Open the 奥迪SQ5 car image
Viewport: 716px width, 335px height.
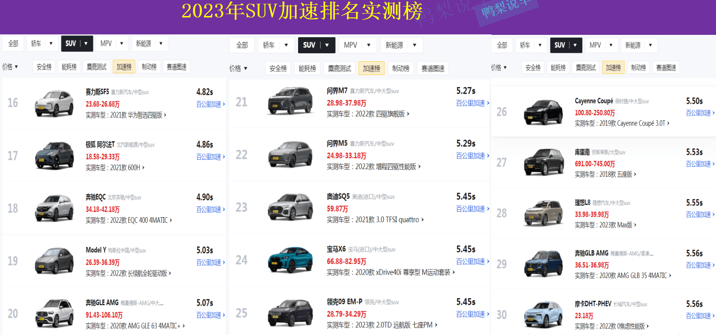tap(290, 207)
